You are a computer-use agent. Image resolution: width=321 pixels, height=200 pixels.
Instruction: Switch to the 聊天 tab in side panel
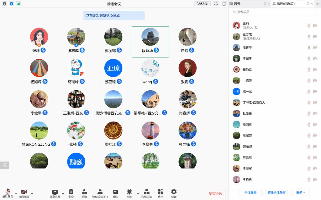(x=237, y=4)
